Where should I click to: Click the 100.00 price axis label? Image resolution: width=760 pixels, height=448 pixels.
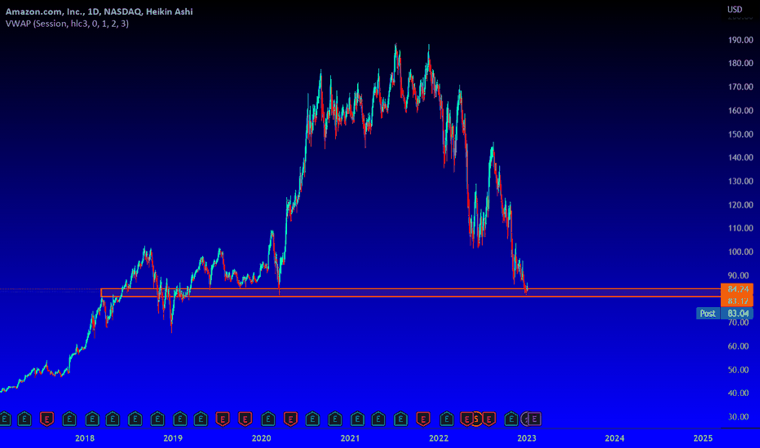pyautogui.click(x=740, y=252)
